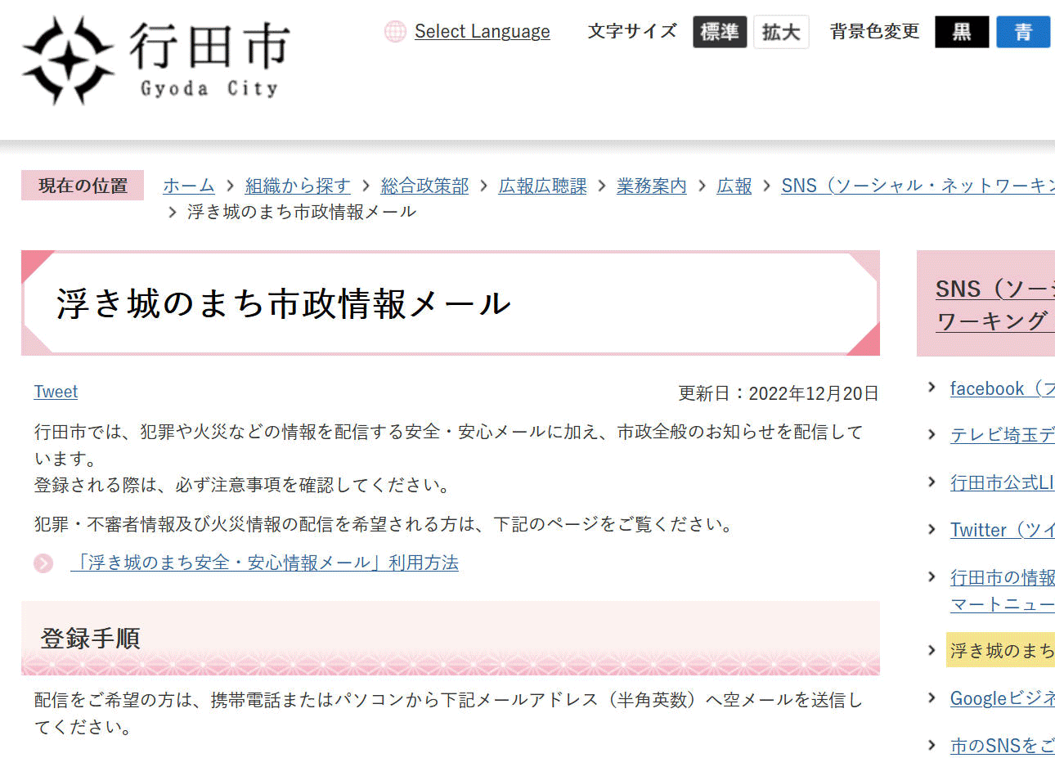Click the chevron arrow beside the Twitter sidebar link

(932, 529)
